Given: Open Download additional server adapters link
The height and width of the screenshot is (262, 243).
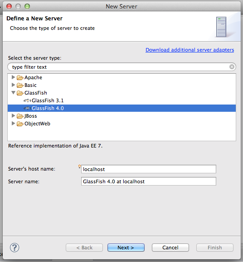Looking at the screenshot, I should (190, 50).
